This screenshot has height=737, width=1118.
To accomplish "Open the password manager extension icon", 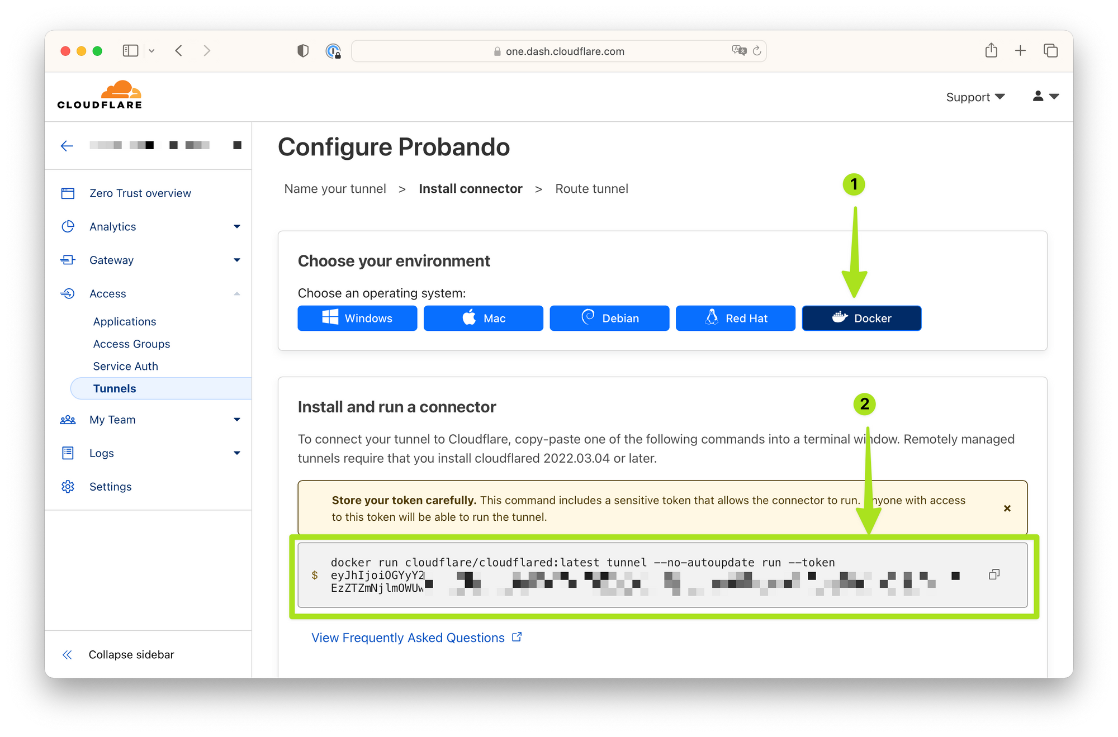I will click(333, 51).
